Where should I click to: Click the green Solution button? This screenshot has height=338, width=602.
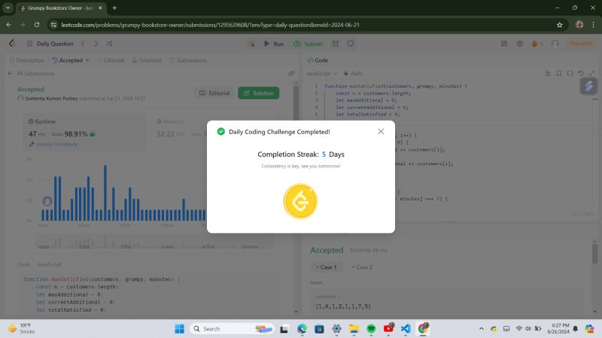click(x=258, y=93)
